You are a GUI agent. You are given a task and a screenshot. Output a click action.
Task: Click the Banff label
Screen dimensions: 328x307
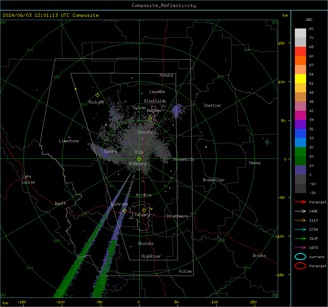(60, 203)
